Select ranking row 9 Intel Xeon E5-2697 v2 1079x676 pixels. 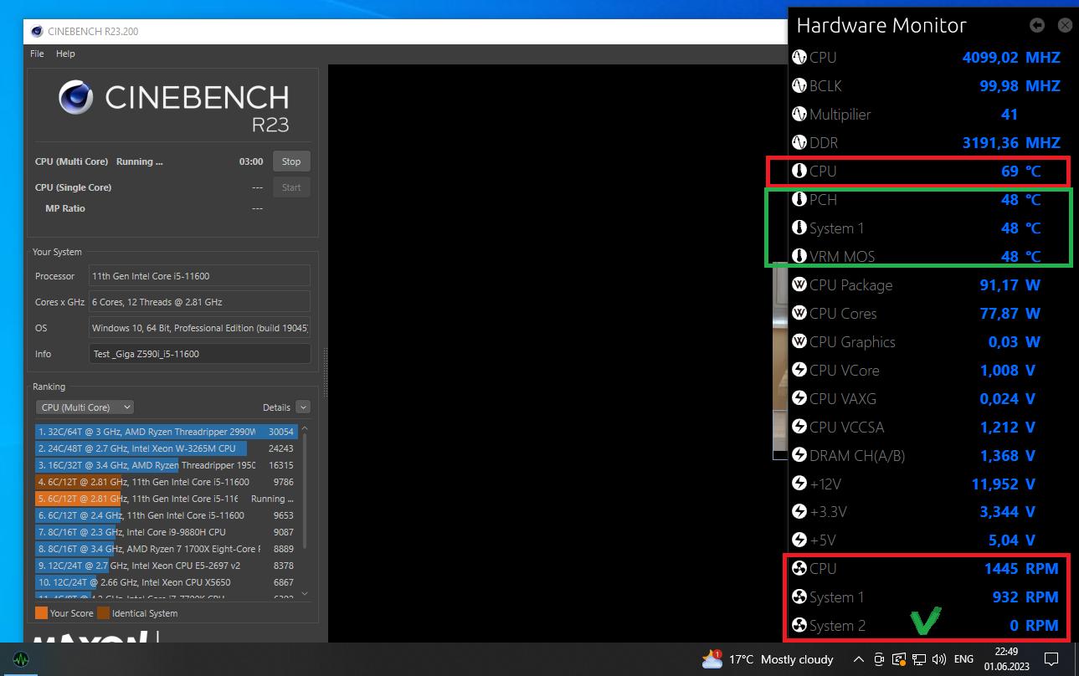[x=166, y=566]
